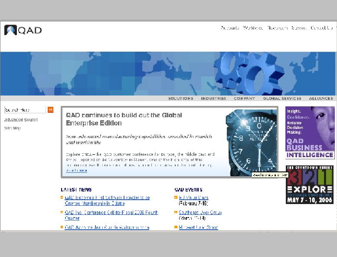Open the Solutions menu
The image size is (337, 257).
(180, 99)
